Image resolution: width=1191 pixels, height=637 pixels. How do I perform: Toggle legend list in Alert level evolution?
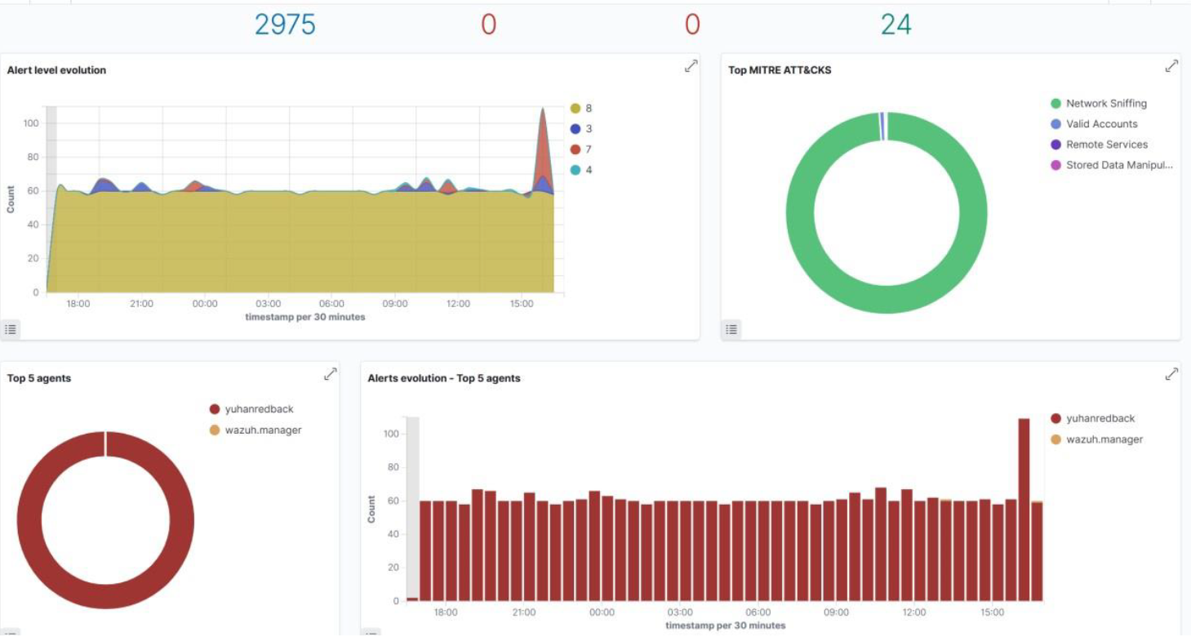click(x=11, y=329)
